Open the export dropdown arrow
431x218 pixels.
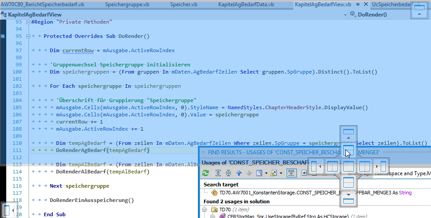pyautogui.click(x=281, y=173)
